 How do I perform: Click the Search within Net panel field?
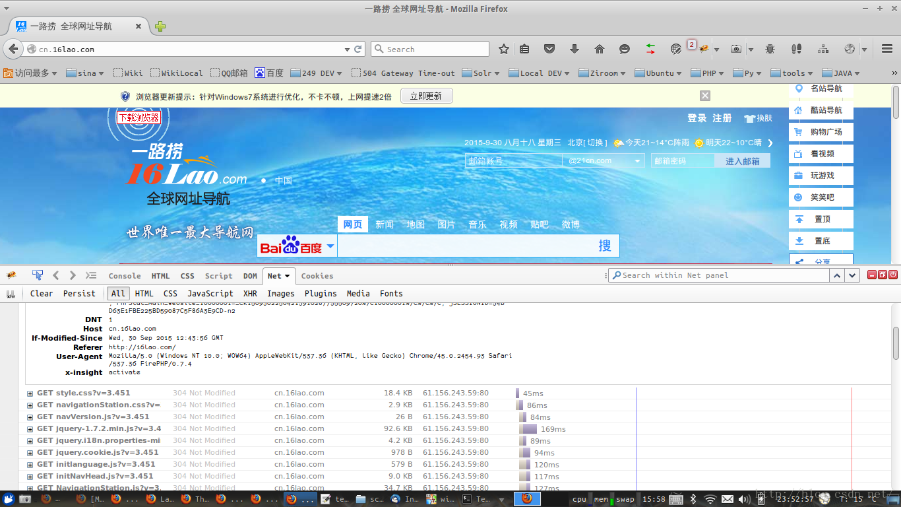coord(718,275)
